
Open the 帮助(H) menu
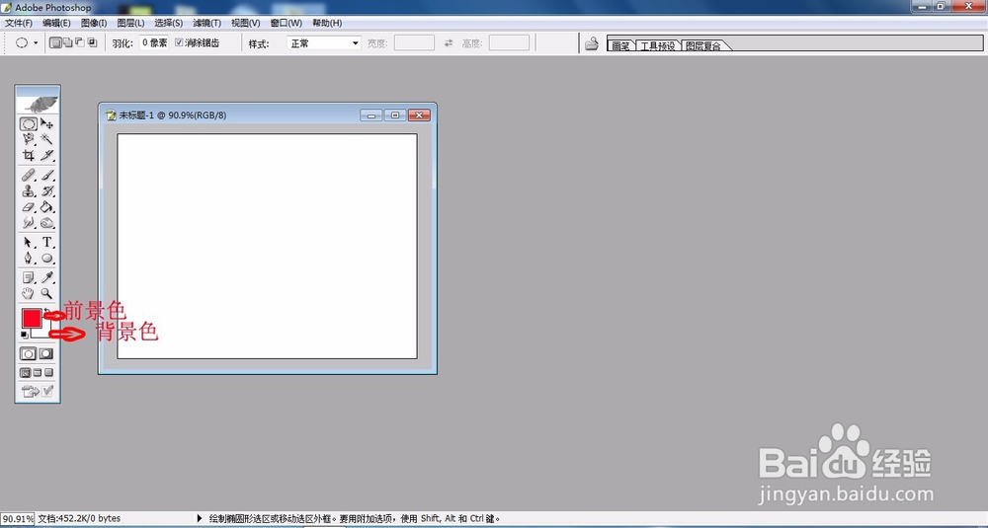click(327, 23)
